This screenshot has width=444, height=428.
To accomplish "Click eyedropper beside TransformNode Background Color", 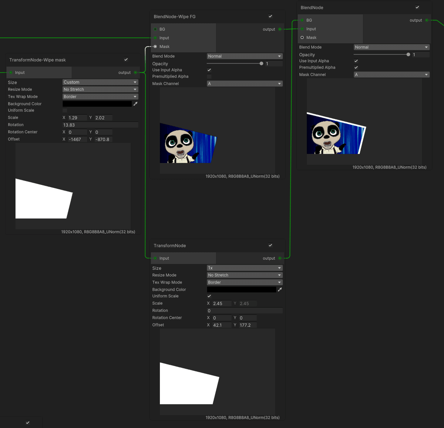I will [x=280, y=289].
